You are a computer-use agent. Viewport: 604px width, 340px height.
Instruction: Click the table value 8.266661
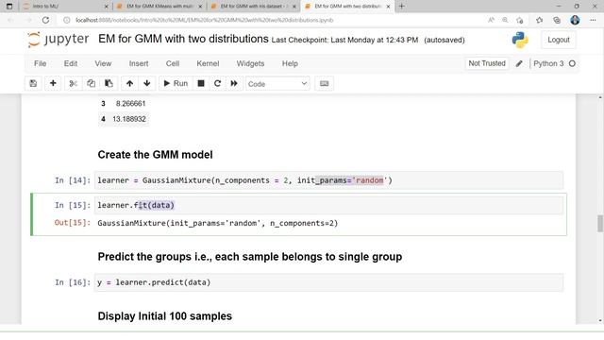pos(130,104)
